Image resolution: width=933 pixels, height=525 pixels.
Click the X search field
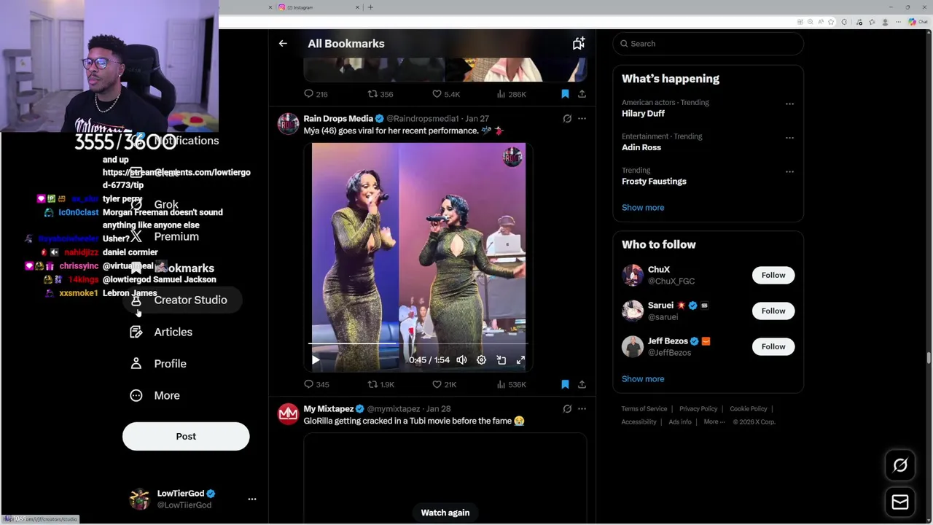coord(708,44)
